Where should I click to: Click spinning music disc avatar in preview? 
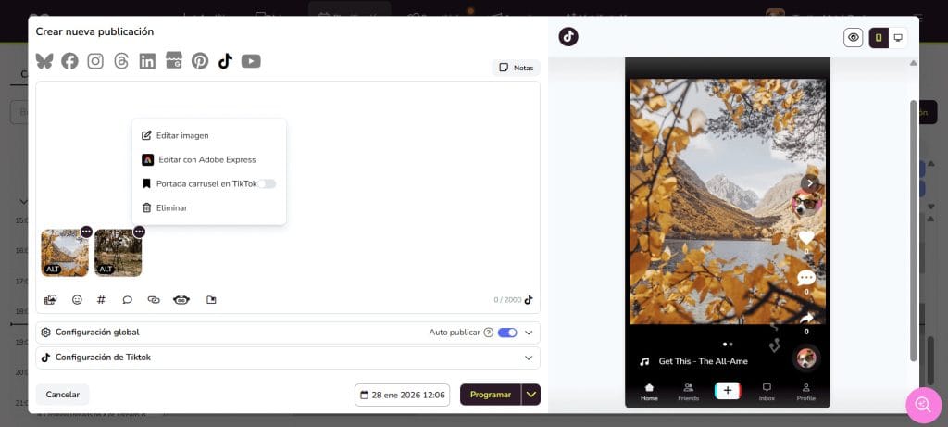tap(806, 358)
